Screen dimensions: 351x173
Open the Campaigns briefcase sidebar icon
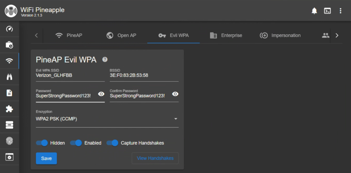tap(9, 45)
